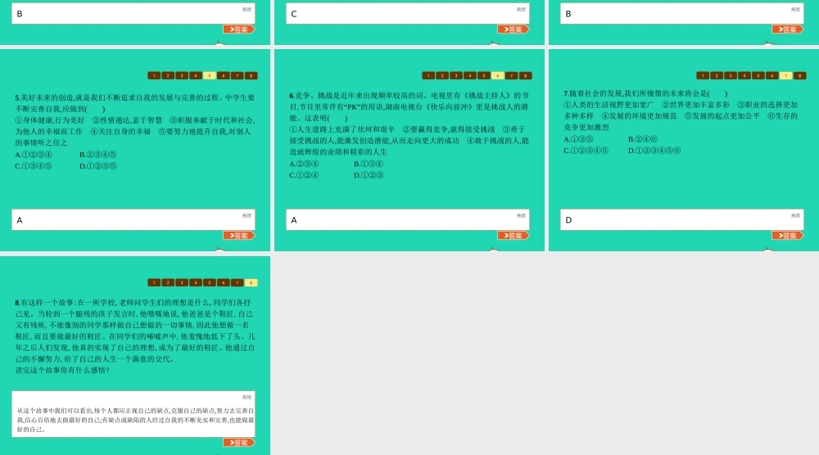This screenshot has height=455, width=819.
Task: Select tab 5 on the question 6 slide
Action: coord(484,75)
